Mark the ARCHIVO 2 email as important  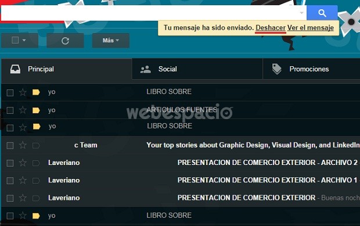(36, 163)
